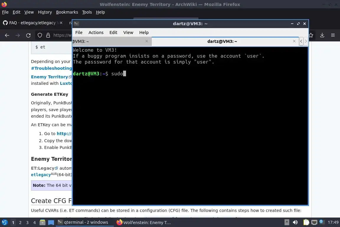Viewport: 340px width, 227px height.
Task: Click the show desktop panel icon
Action: [x=51, y=223]
